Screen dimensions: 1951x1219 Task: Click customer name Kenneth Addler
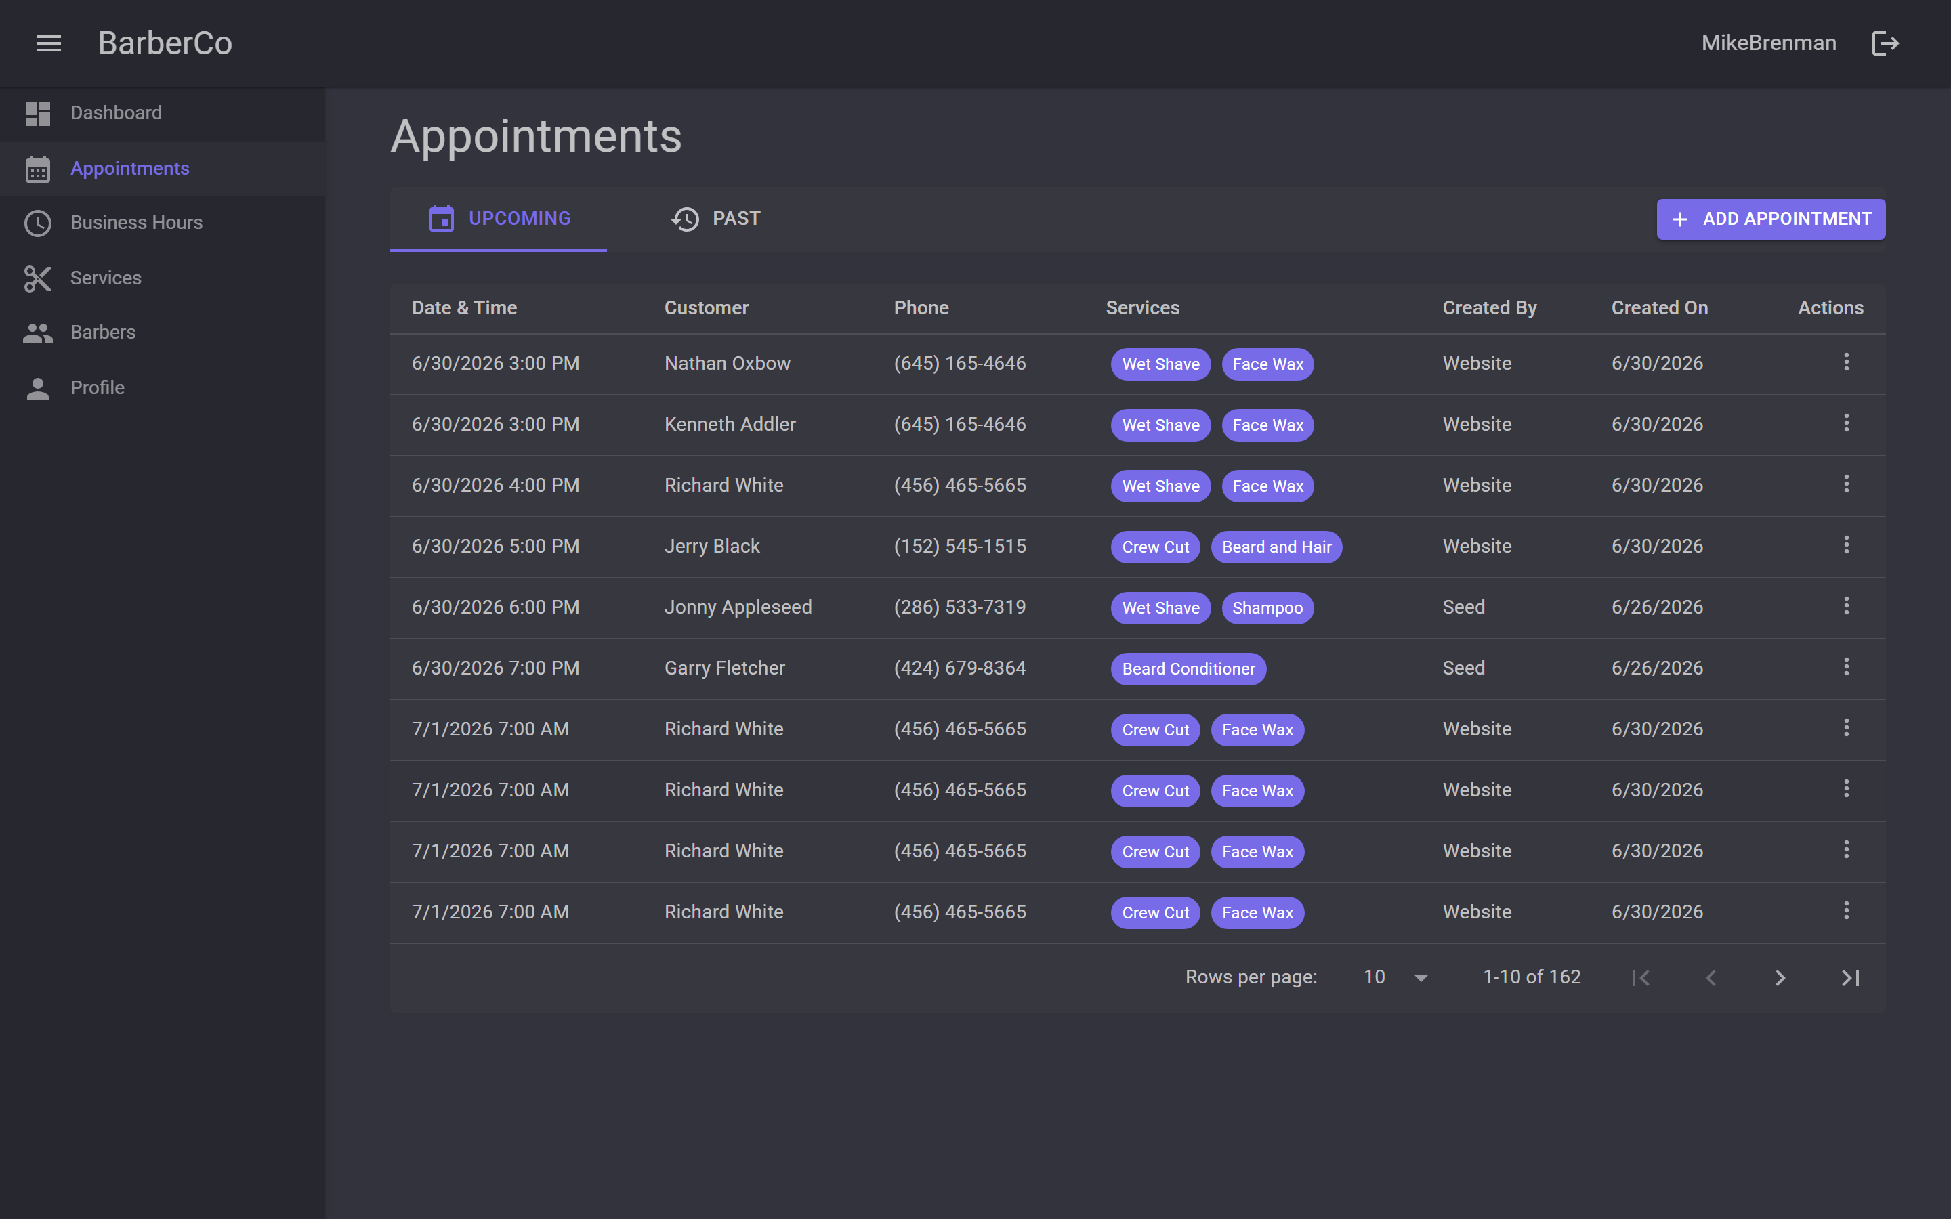730,425
